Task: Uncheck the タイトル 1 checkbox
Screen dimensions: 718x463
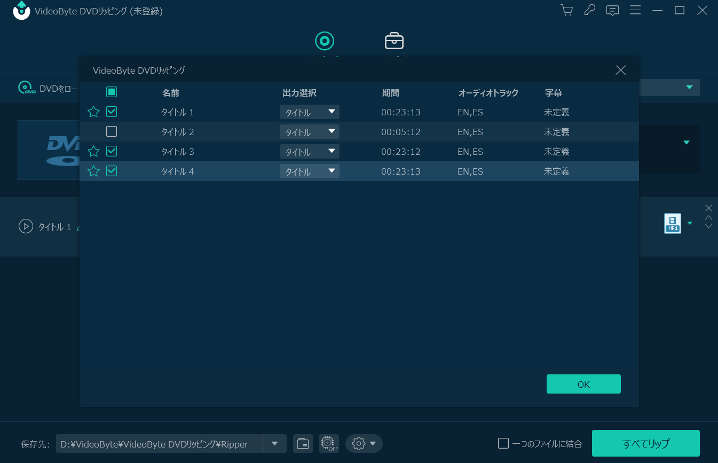Action: point(112,112)
